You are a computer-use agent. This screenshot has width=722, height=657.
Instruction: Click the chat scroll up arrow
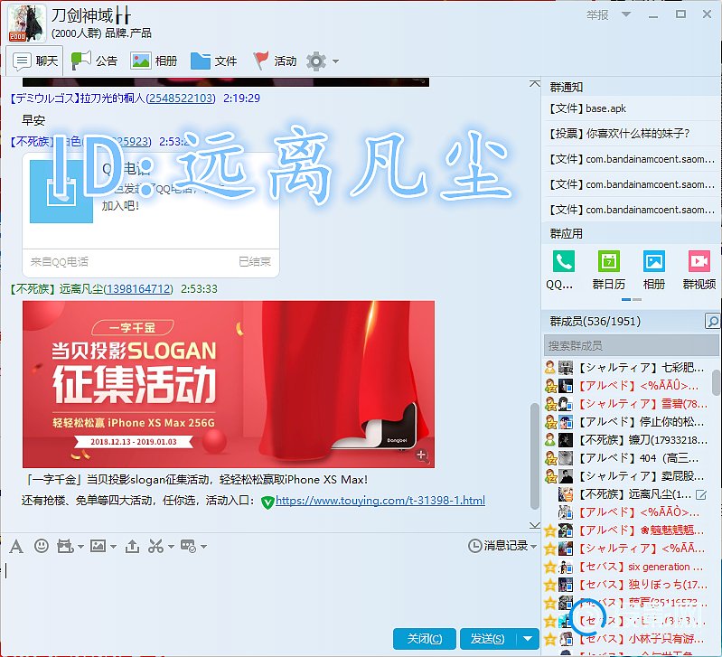tap(535, 84)
